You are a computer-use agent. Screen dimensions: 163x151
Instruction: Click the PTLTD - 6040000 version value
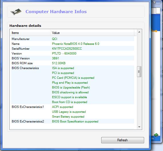[x=64, y=53]
